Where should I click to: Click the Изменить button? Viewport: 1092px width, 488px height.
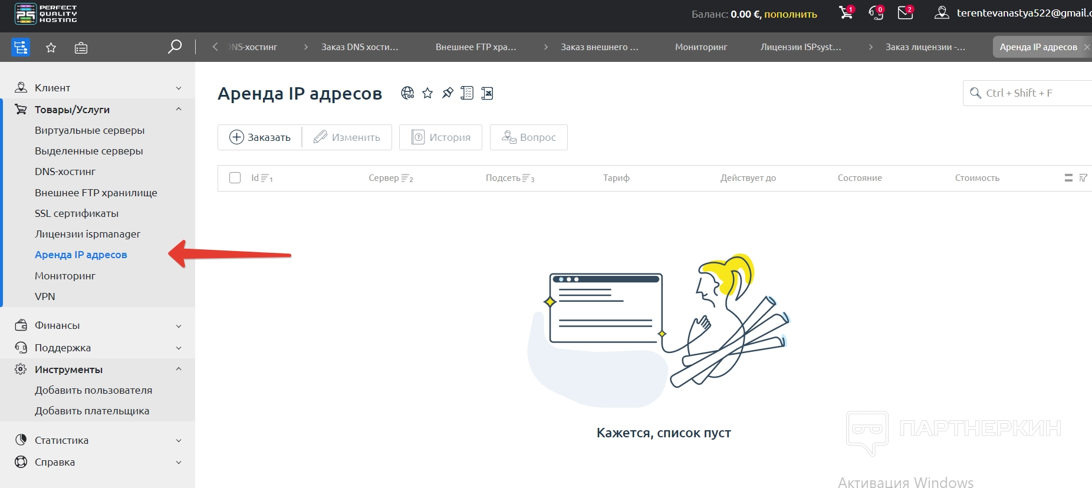(347, 137)
